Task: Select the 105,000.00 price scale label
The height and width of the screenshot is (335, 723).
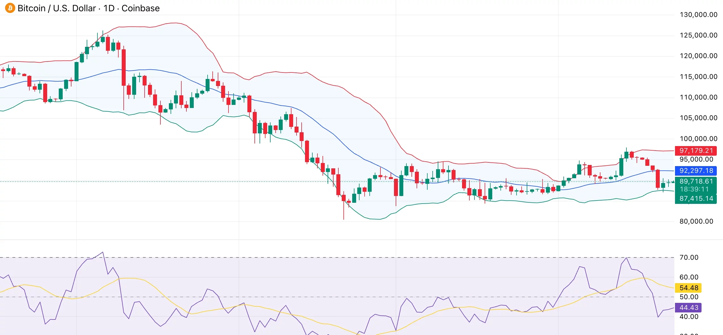Action: (x=698, y=118)
